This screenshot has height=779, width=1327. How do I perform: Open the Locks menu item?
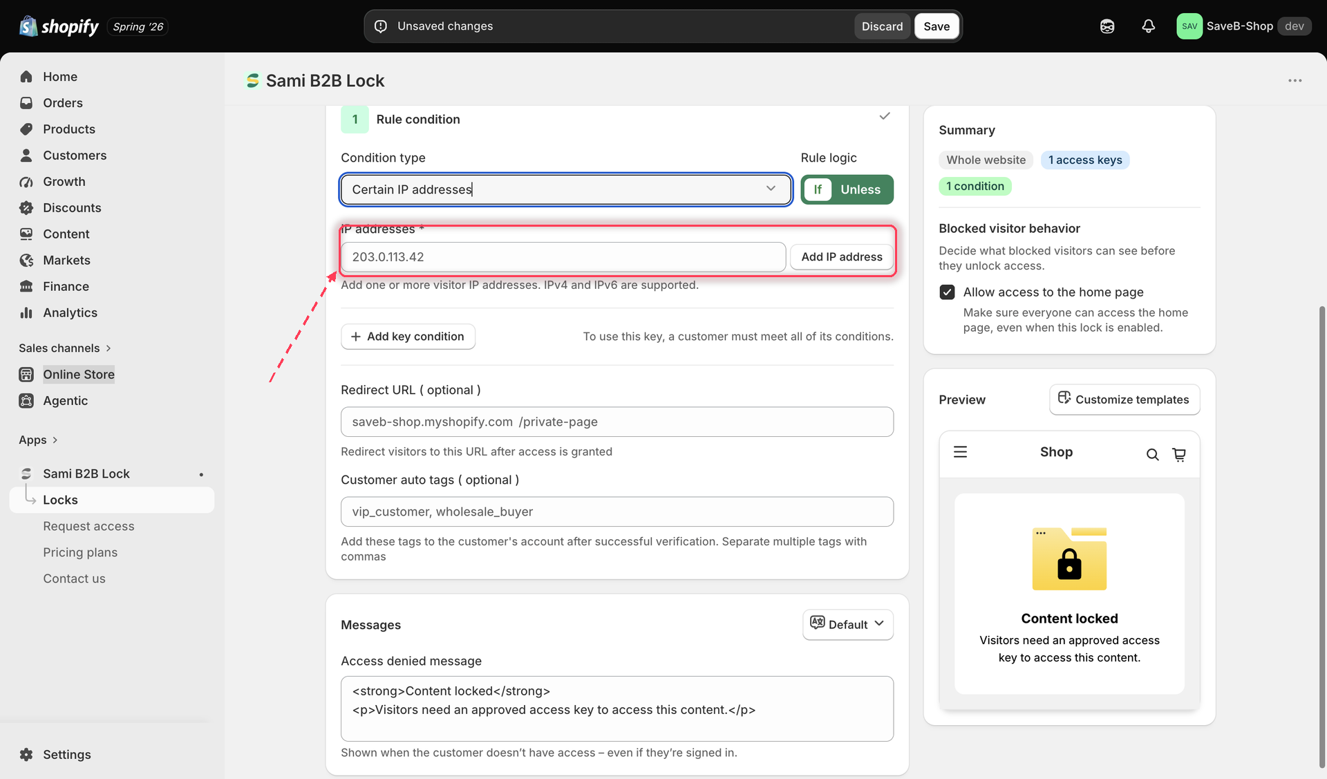pyautogui.click(x=112, y=500)
